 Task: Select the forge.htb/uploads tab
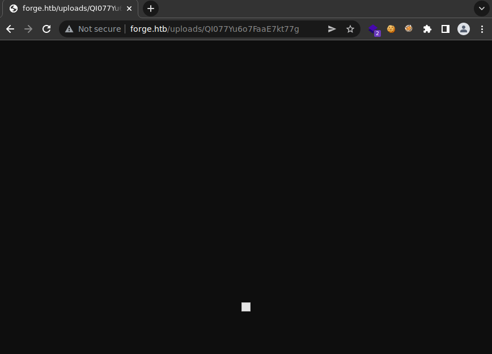[x=68, y=9]
